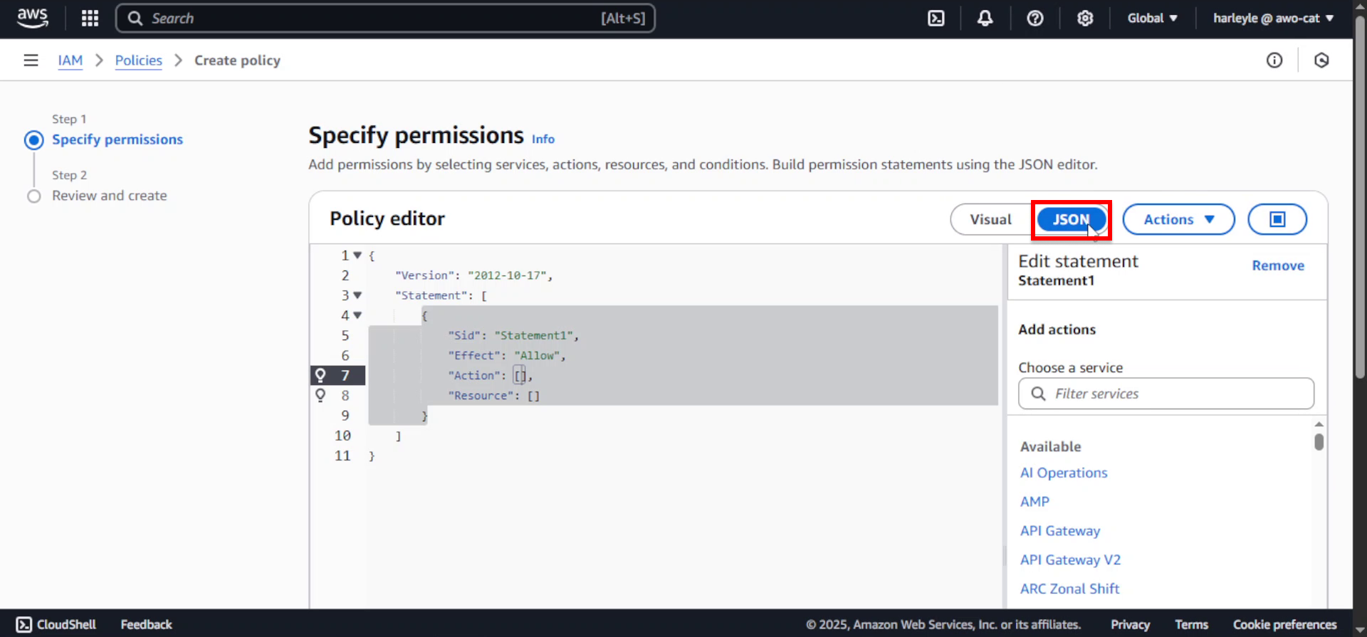Go to the IAM breadcrumb
This screenshot has height=637, width=1367.
70,60
